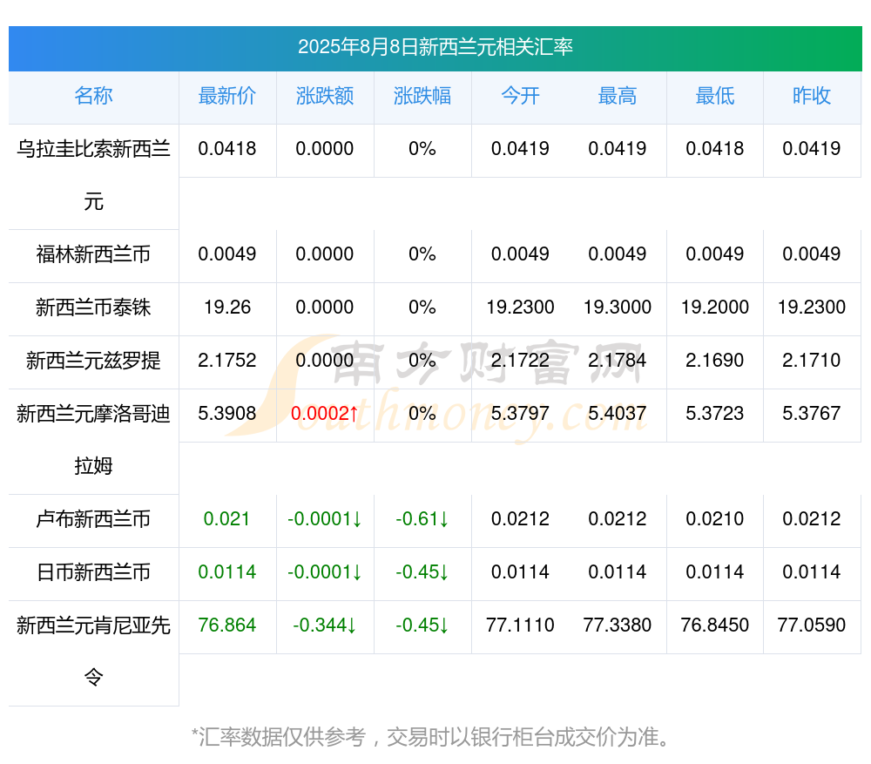
Task: Click row name 新西兰元摩洛哥迪拉姆
Action: tap(93, 440)
